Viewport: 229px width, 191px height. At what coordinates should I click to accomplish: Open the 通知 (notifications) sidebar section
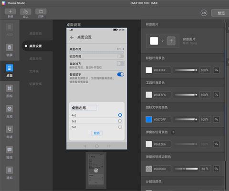pos(10,173)
